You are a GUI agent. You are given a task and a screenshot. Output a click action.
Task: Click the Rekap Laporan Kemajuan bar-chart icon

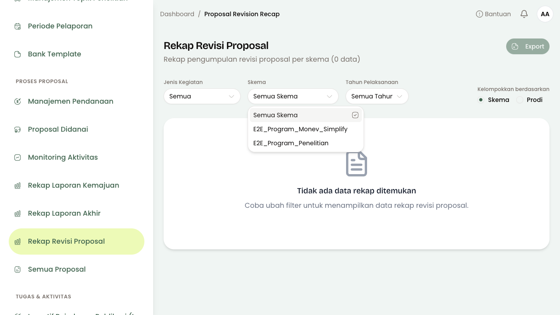pyautogui.click(x=17, y=185)
